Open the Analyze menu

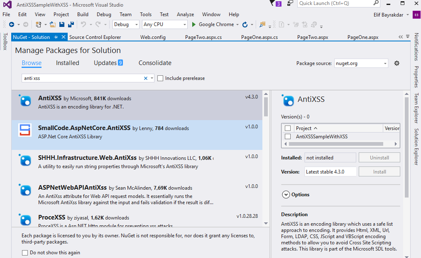(185, 14)
